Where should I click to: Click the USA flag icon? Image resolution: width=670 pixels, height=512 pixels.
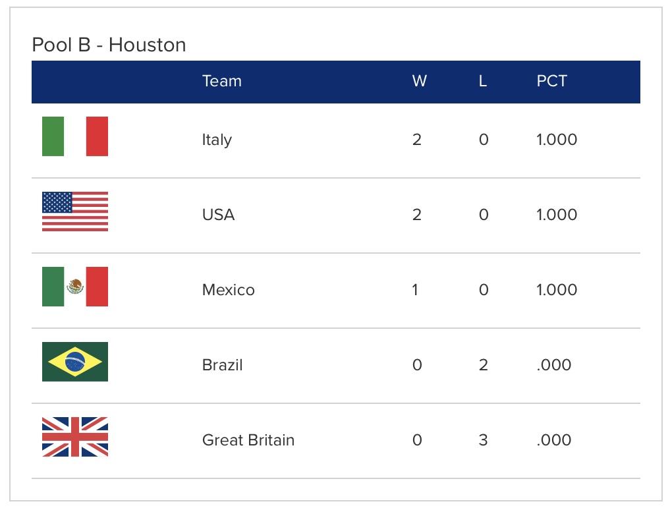75,212
